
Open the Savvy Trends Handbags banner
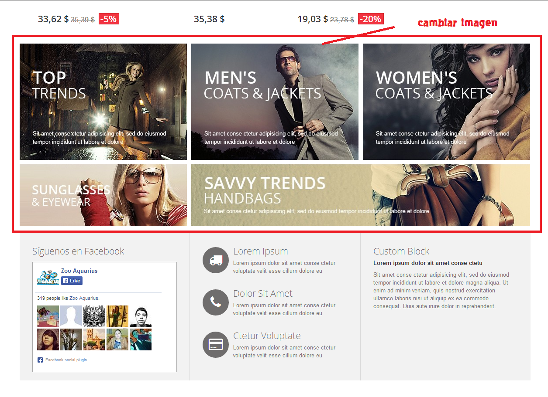[x=361, y=195]
